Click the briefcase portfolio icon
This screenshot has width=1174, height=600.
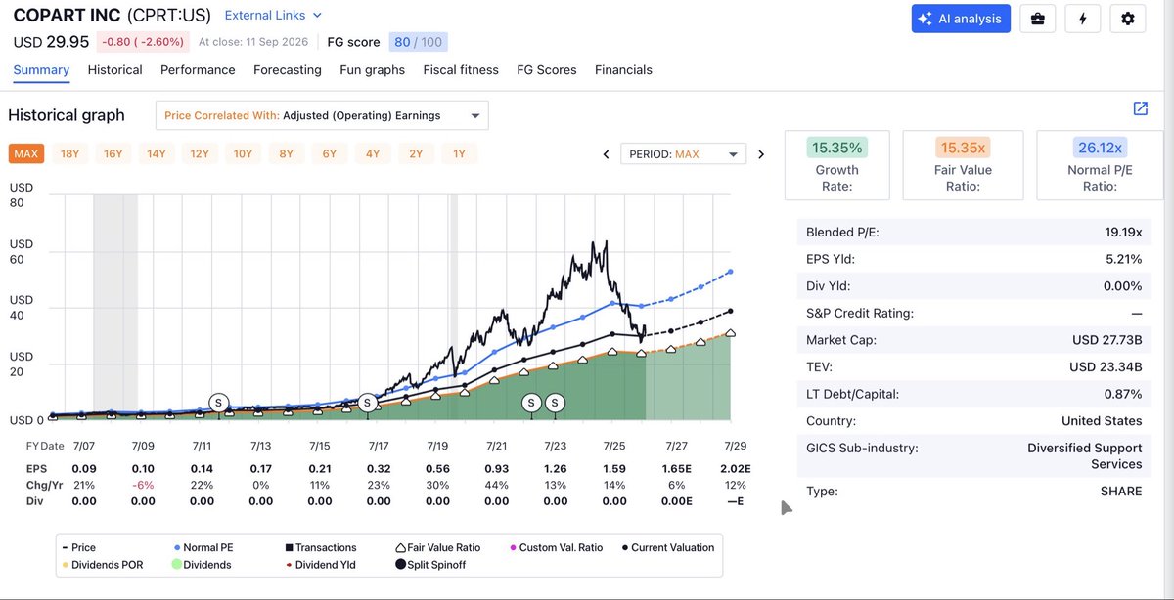point(1037,19)
